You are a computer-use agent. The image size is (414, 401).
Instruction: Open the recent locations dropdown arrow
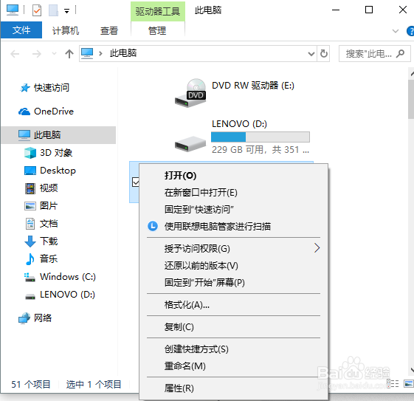click(54, 54)
